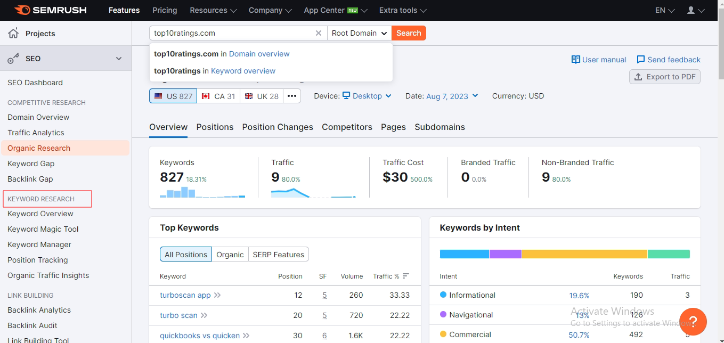724x343 pixels.
Task: Open Traffic Analytics in sidebar
Action: (x=36, y=133)
